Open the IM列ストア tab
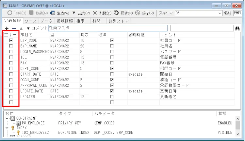Screen dimensions: 245x141 (x=119, y=21)
